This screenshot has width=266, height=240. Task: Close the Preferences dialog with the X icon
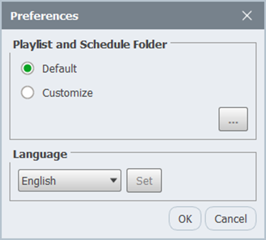pos(247,15)
